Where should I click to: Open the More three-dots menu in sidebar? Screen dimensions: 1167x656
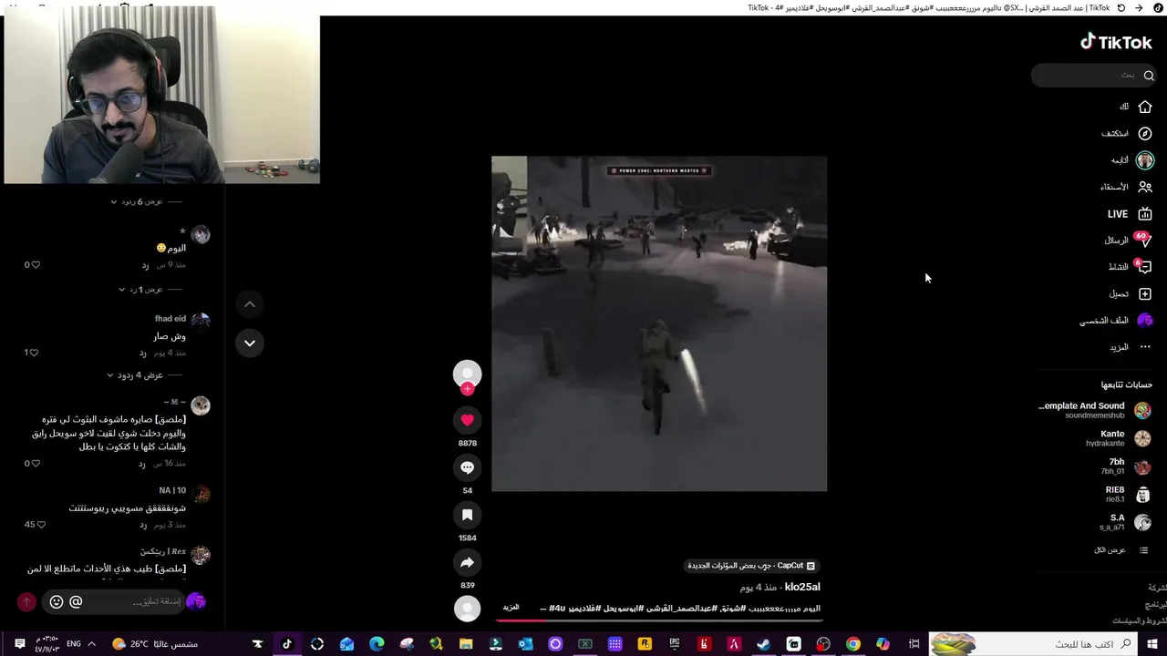point(1145,347)
